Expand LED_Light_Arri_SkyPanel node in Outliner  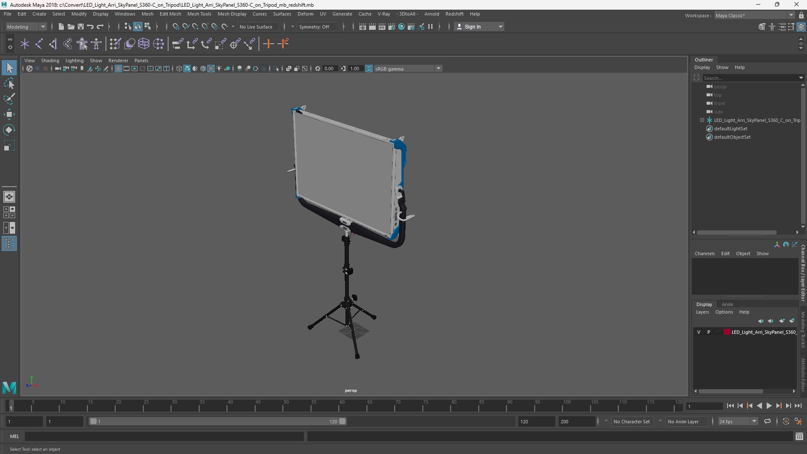(702, 120)
